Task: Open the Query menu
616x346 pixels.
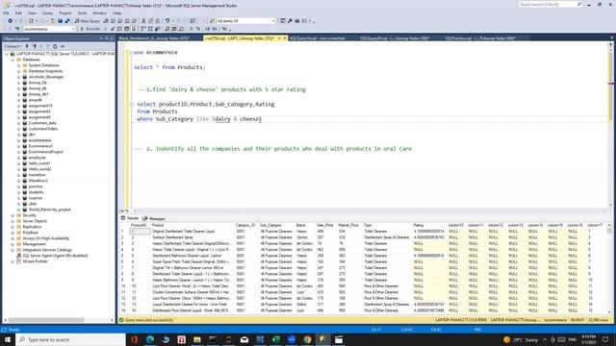Action: pos(47,12)
